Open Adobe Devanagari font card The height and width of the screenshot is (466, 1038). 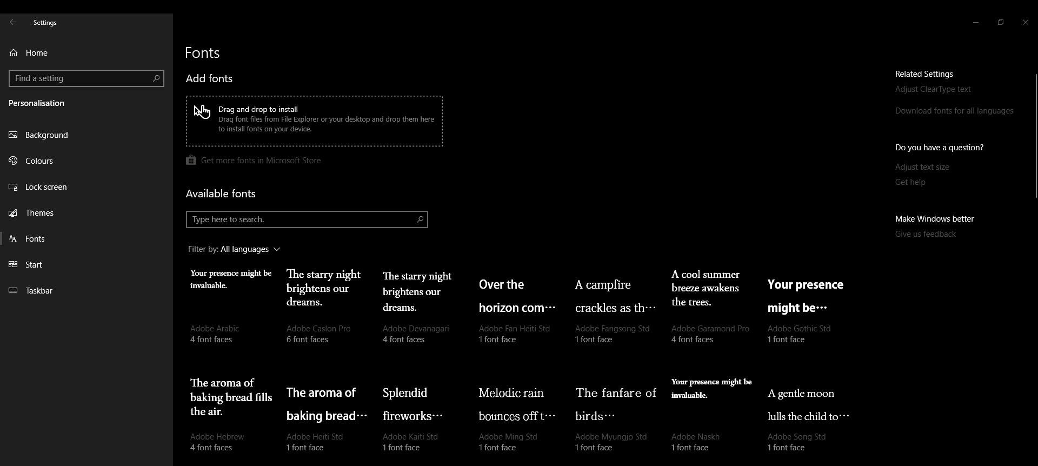pos(424,307)
